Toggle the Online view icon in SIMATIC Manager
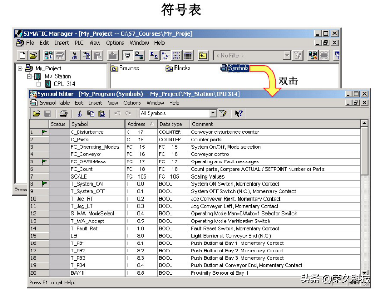 tap(128, 56)
